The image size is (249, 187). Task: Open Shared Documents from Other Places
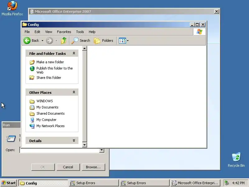50,113
